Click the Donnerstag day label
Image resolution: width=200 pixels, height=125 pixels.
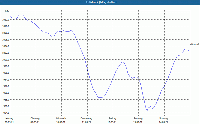pyautogui.click(x=86, y=118)
